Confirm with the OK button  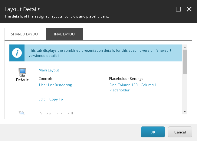click(153, 132)
